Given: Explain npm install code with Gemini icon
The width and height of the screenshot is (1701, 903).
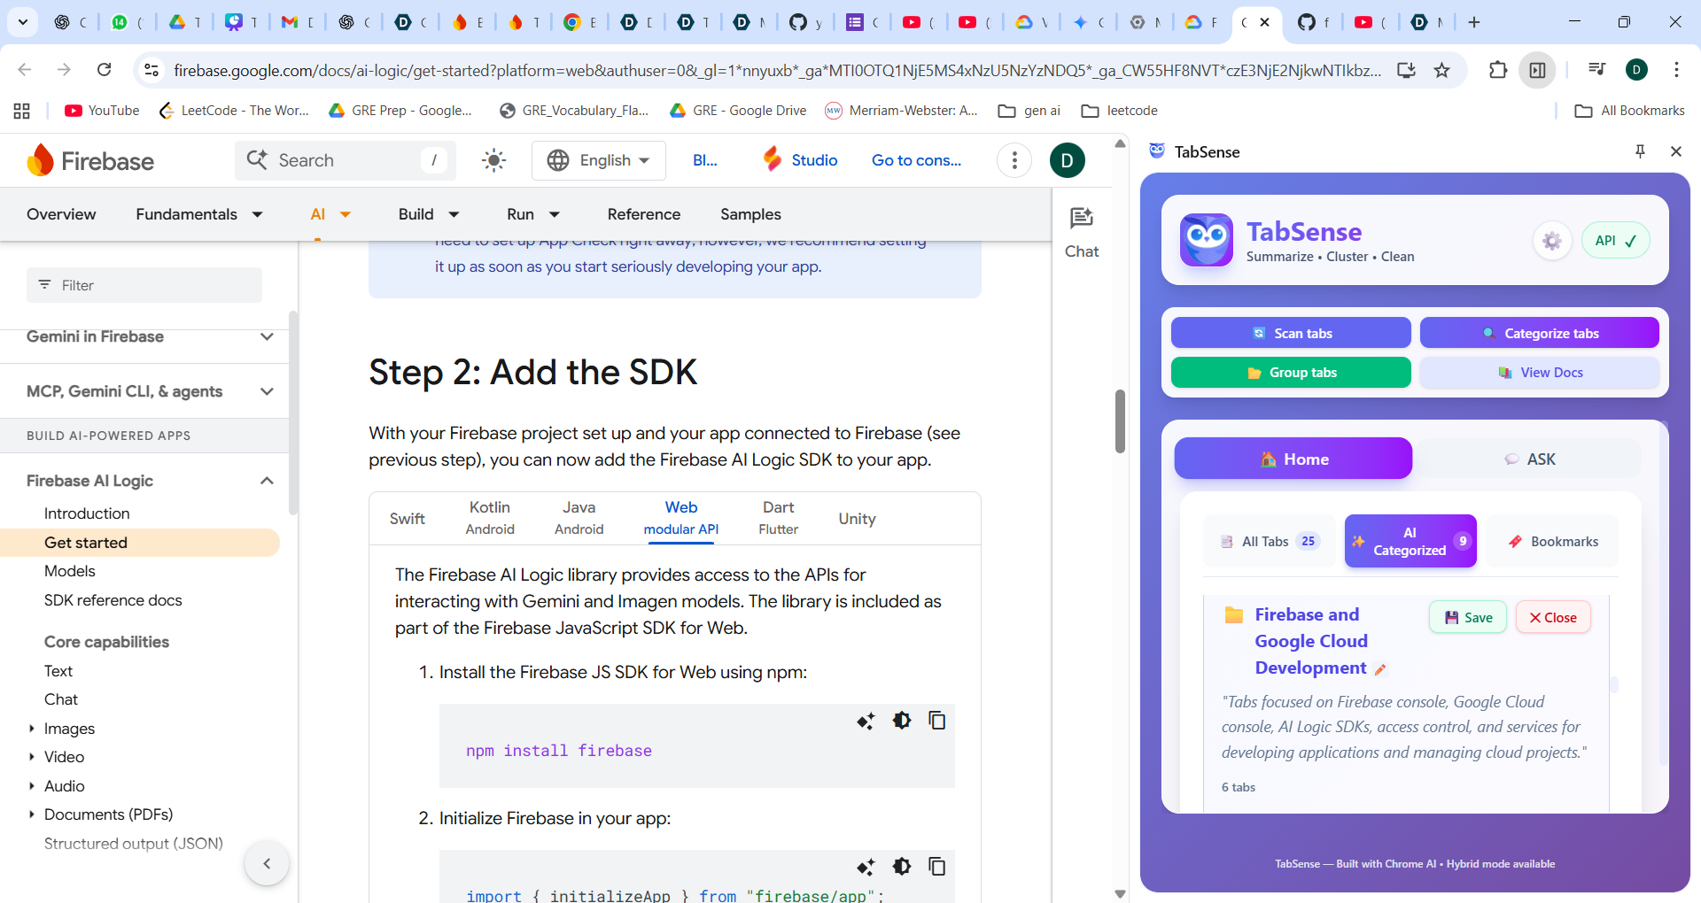Looking at the screenshot, I should click(866, 721).
